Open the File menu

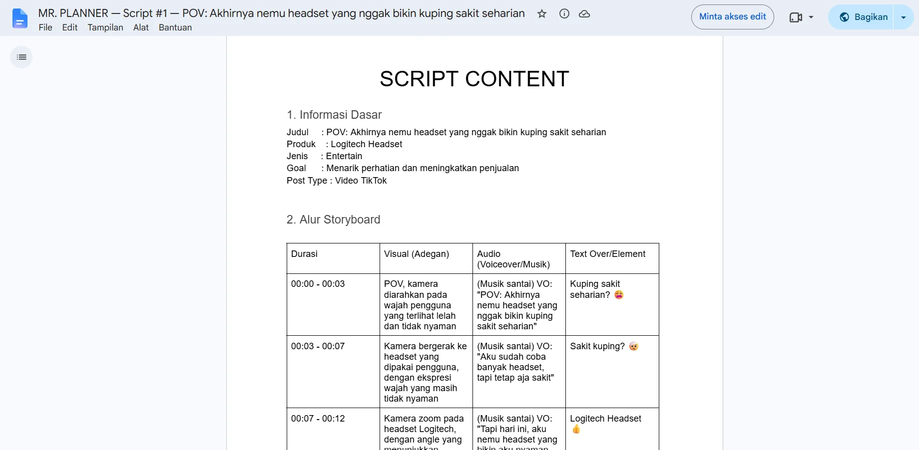(45, 27)
